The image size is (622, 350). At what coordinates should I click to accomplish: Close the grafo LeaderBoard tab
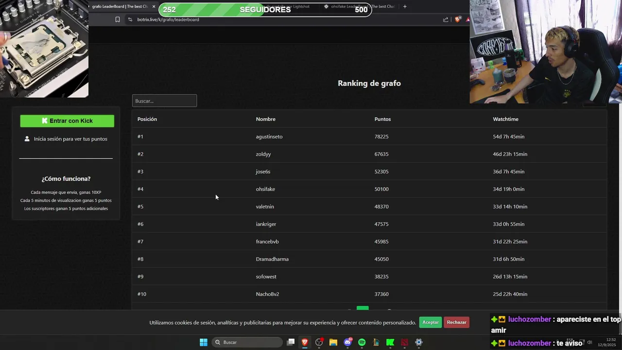click(154, 6)
